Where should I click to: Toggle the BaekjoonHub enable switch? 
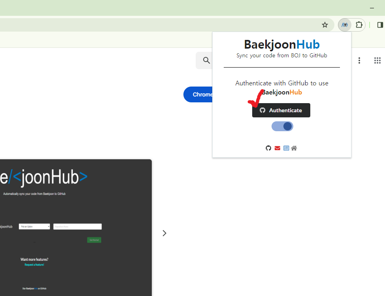click(x=282, y=126)
